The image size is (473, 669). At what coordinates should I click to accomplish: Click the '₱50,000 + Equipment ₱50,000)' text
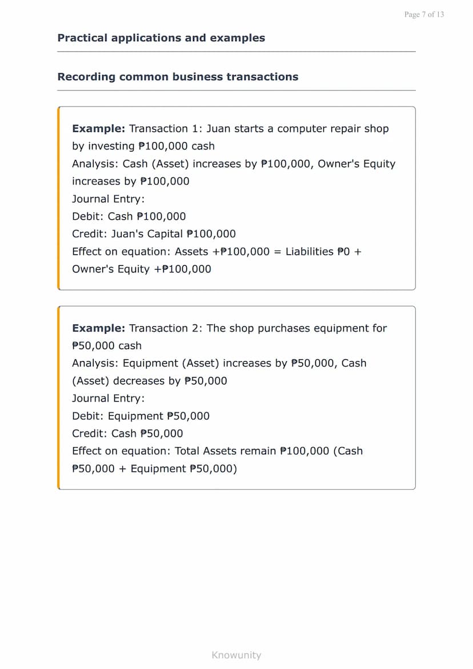(154, 468)
